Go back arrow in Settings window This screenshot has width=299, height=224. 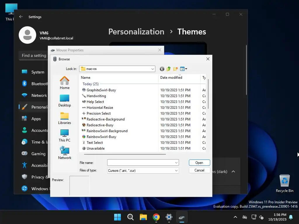pyautogui.click(x=21, y=17)
